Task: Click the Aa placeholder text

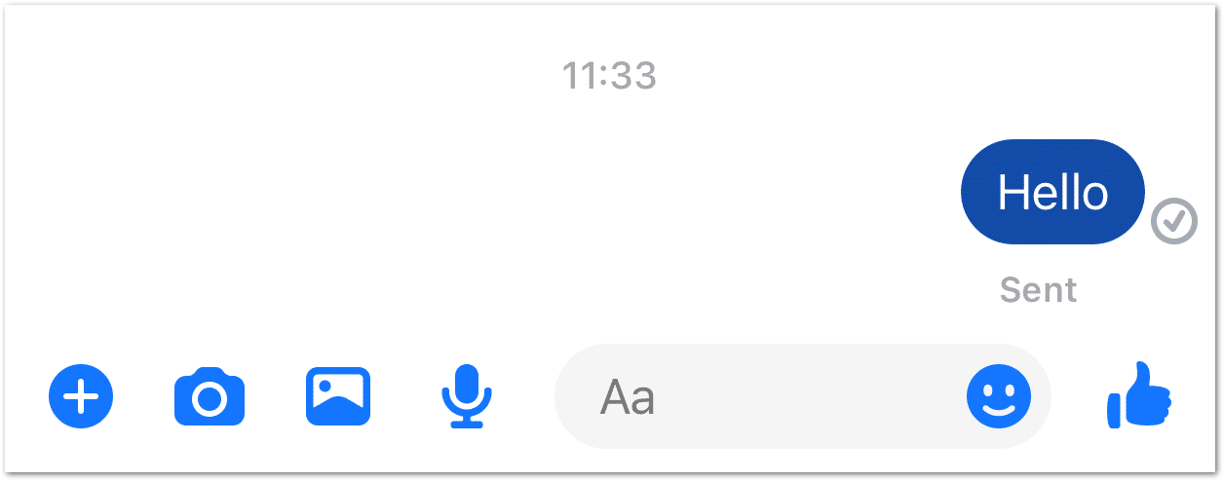Action: (628, 397)
